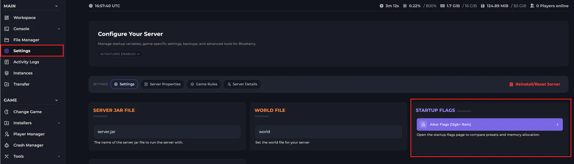Click the trash icon beside Reinstall/Reset Server
The width and height of the screenshot is (574, 164).
[511, 84]
